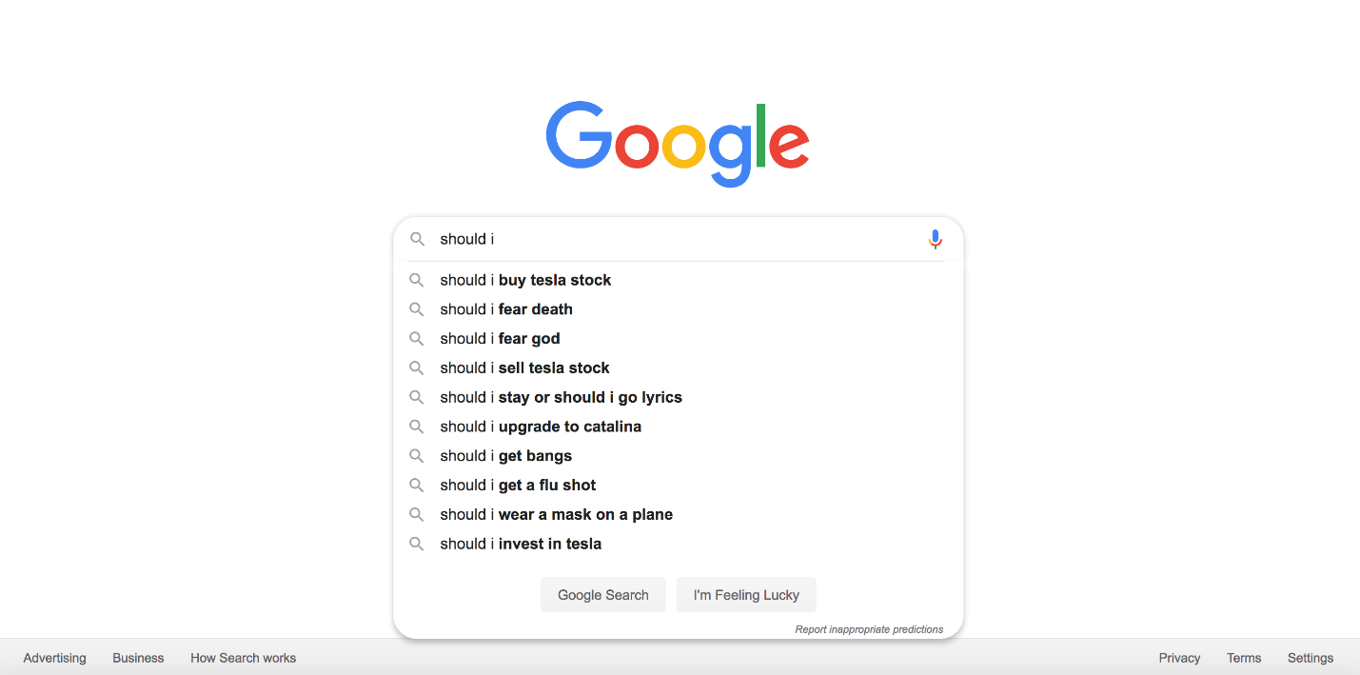The height and width of the screenshot is (675, 1360).
Task: Open How Search works link
Action: (x=243, y=658)
